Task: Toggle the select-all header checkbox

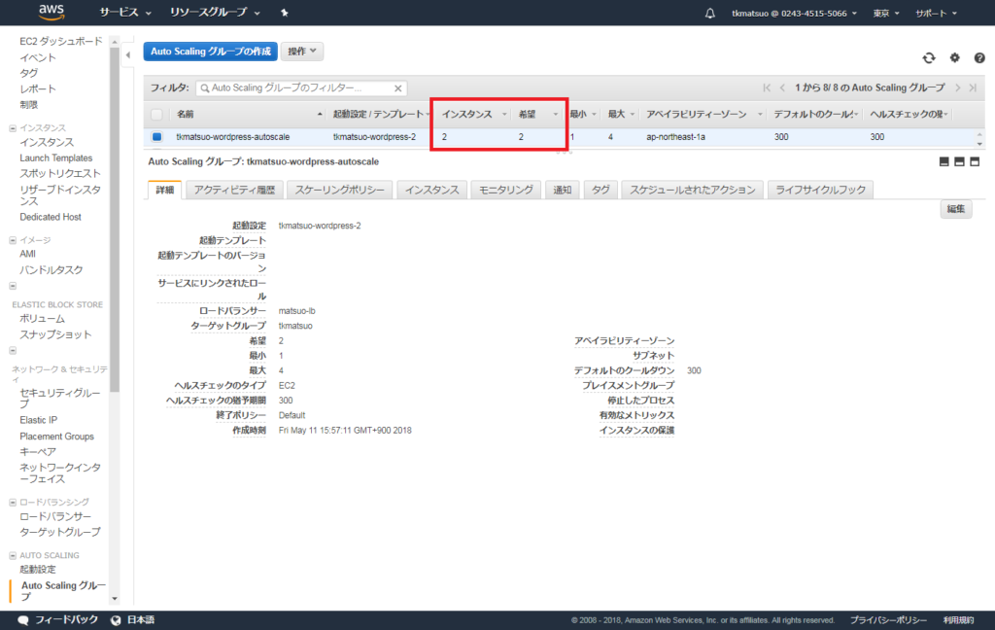Action: [x=156, y=115]
